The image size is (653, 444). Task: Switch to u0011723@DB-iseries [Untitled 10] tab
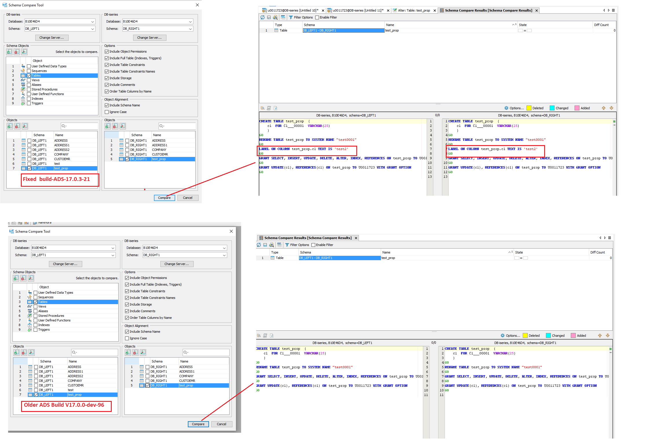292,10
